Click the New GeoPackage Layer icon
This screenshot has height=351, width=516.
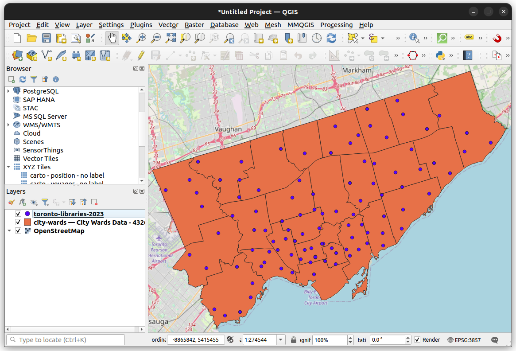click(32, 55)
